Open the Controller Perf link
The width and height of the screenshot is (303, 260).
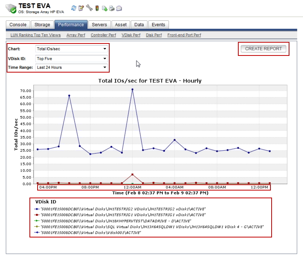(x=103, y=35)
